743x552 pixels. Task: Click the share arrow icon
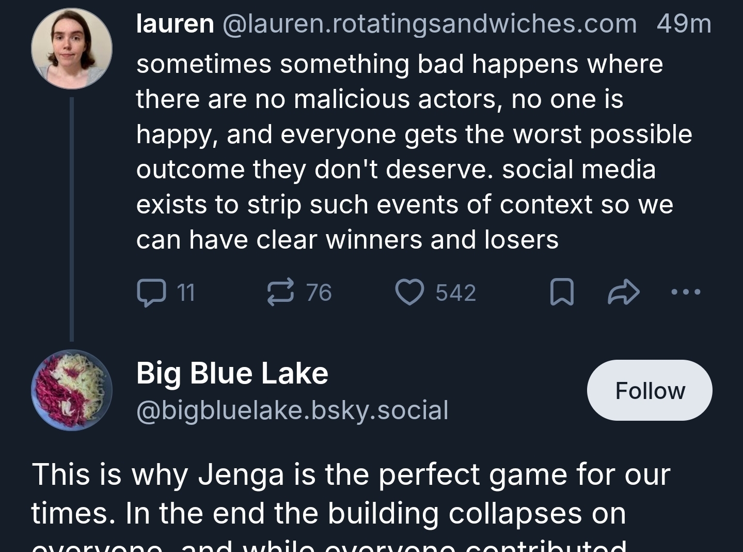623,293
